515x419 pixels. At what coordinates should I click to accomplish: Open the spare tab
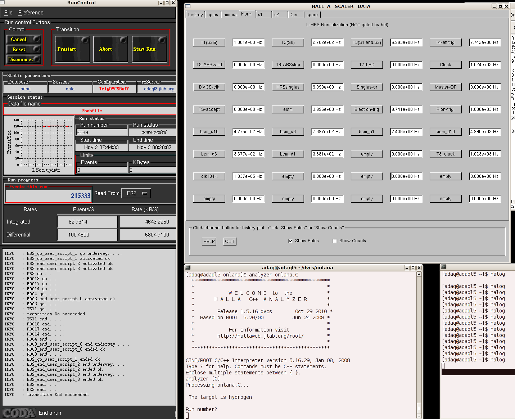312,14
